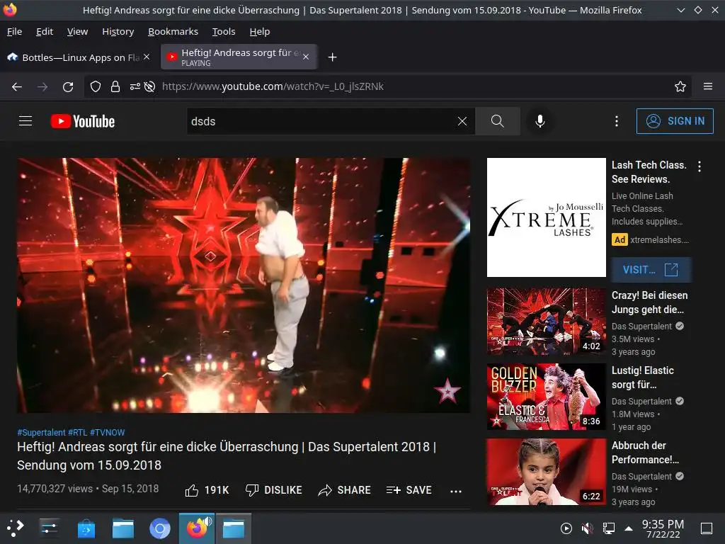Image resolution: width=725 pixels, height=544 pixels.
Task: Open the 'Lustig! Elastic sorgt für...' title
Action: tap(643, 378)
